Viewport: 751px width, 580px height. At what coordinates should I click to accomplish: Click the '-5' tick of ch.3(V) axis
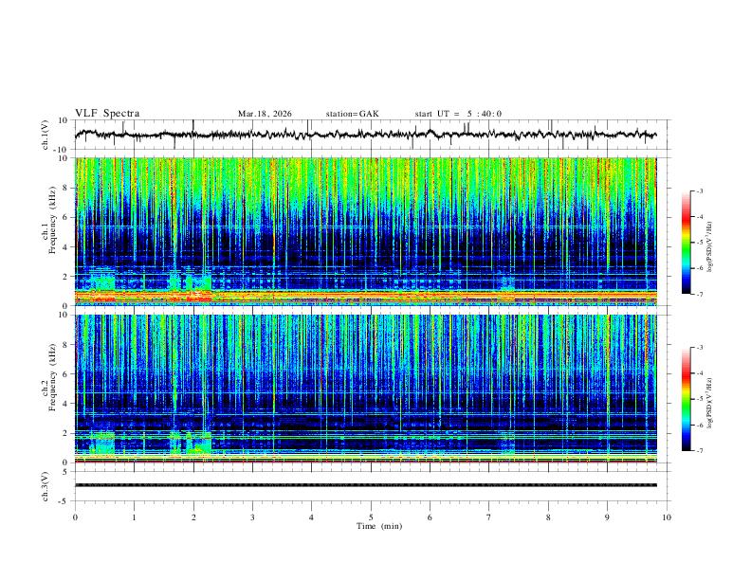(64, 501)
